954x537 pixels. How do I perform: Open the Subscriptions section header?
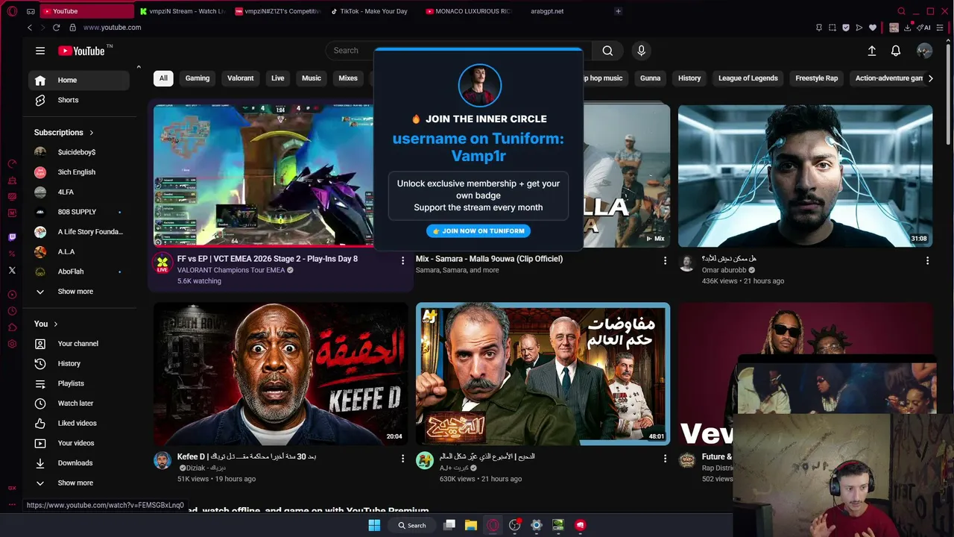pyautogui.click(x=64, y=133)
